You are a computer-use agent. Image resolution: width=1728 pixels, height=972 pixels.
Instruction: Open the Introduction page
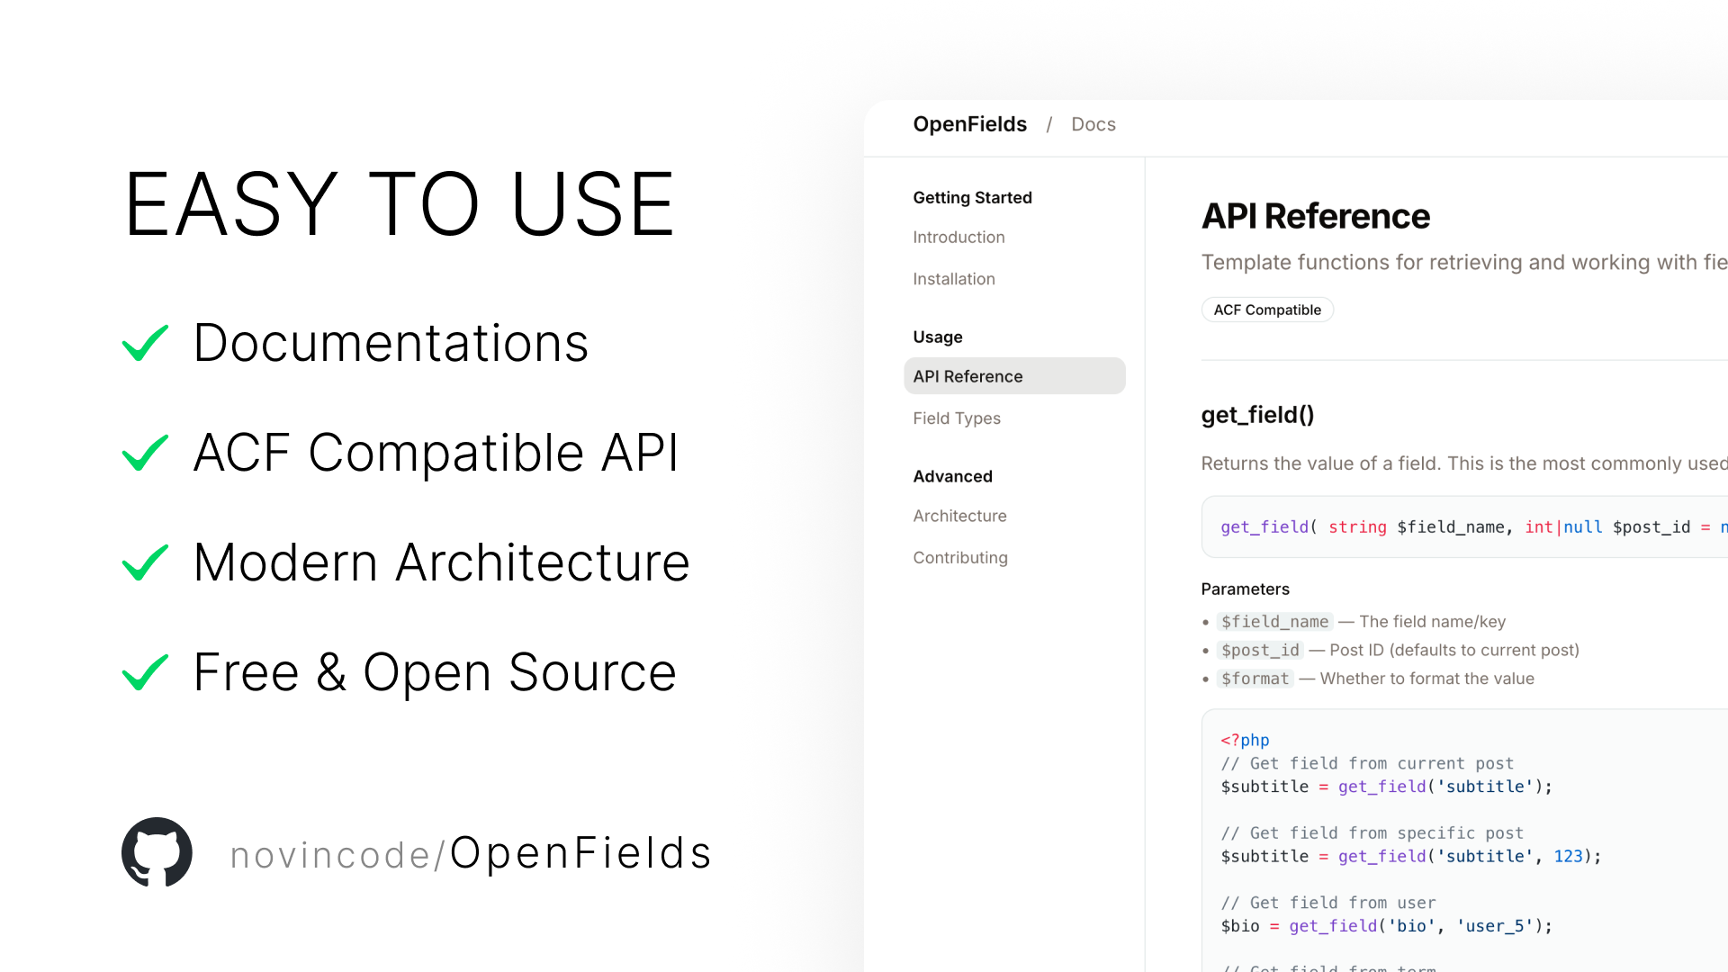point(958,237)
